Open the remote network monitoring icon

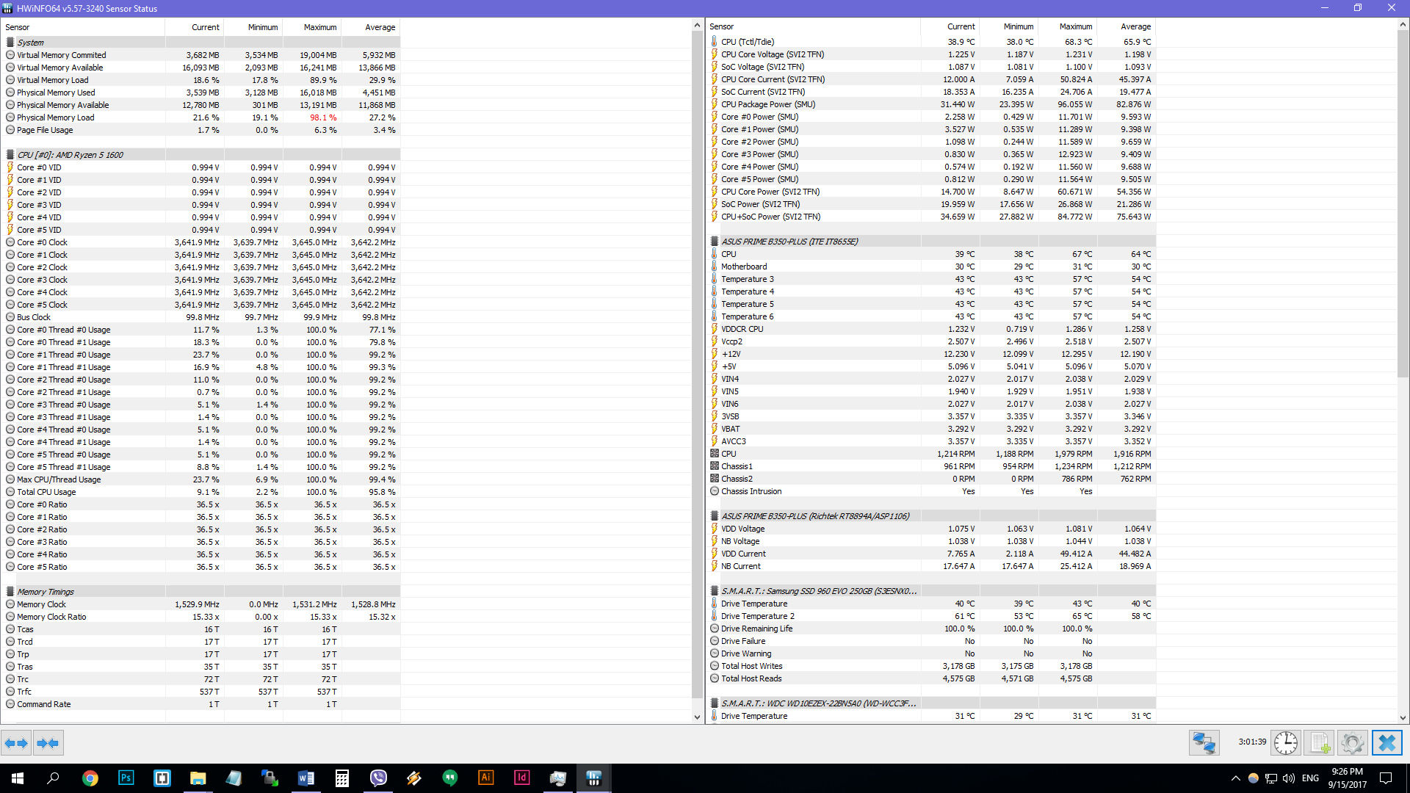[1204, 743]
